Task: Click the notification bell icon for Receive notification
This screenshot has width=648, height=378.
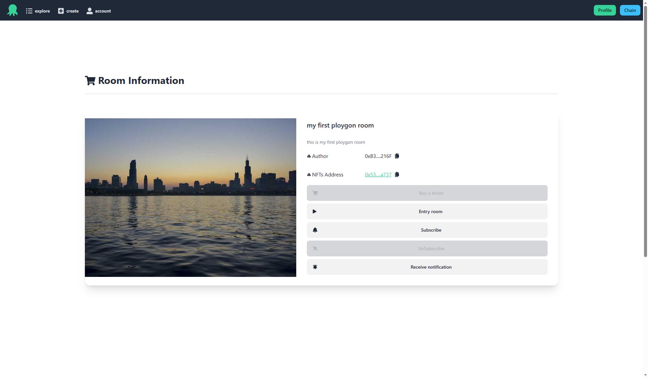Action: (315, 267)
